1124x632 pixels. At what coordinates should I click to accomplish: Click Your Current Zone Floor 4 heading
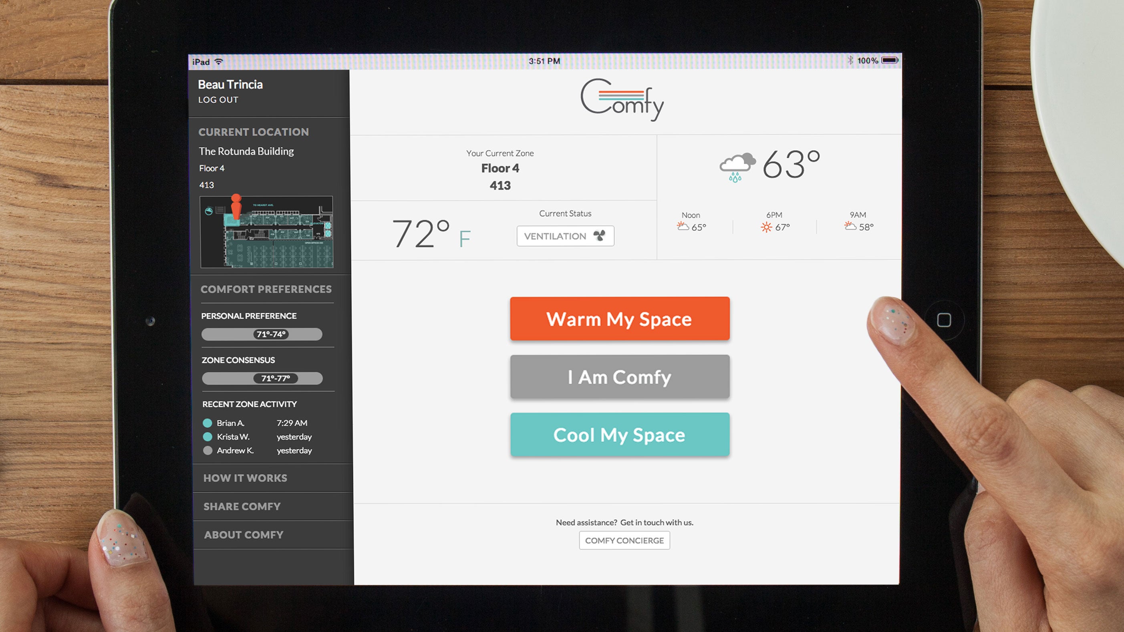(x=500, y=168)
